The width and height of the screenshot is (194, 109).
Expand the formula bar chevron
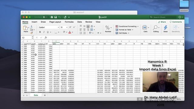click(x=183, y=37)
